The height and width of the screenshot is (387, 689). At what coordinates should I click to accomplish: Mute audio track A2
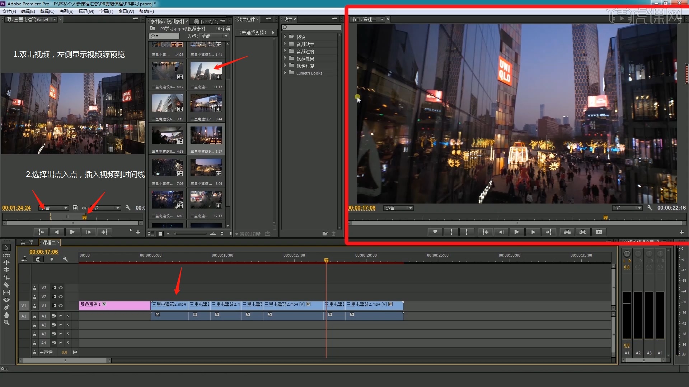click(x=61, y=325)
